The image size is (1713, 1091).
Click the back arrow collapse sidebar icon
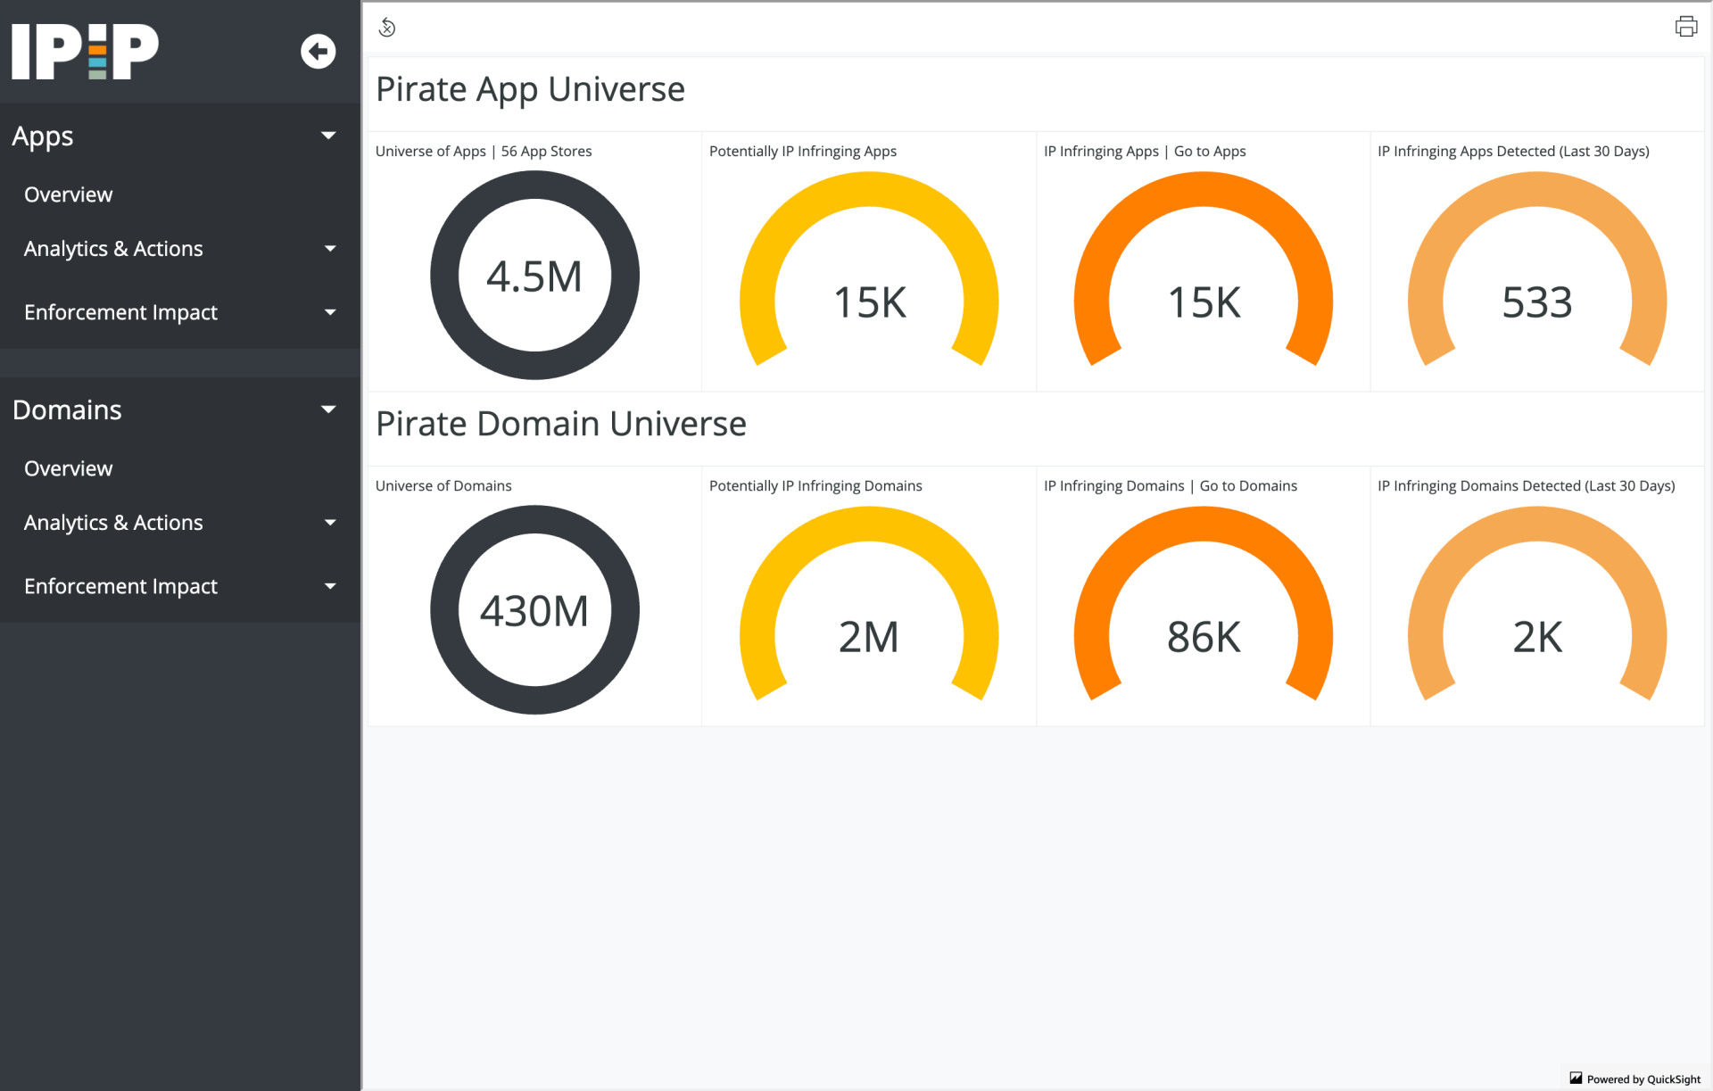(318, 52)
